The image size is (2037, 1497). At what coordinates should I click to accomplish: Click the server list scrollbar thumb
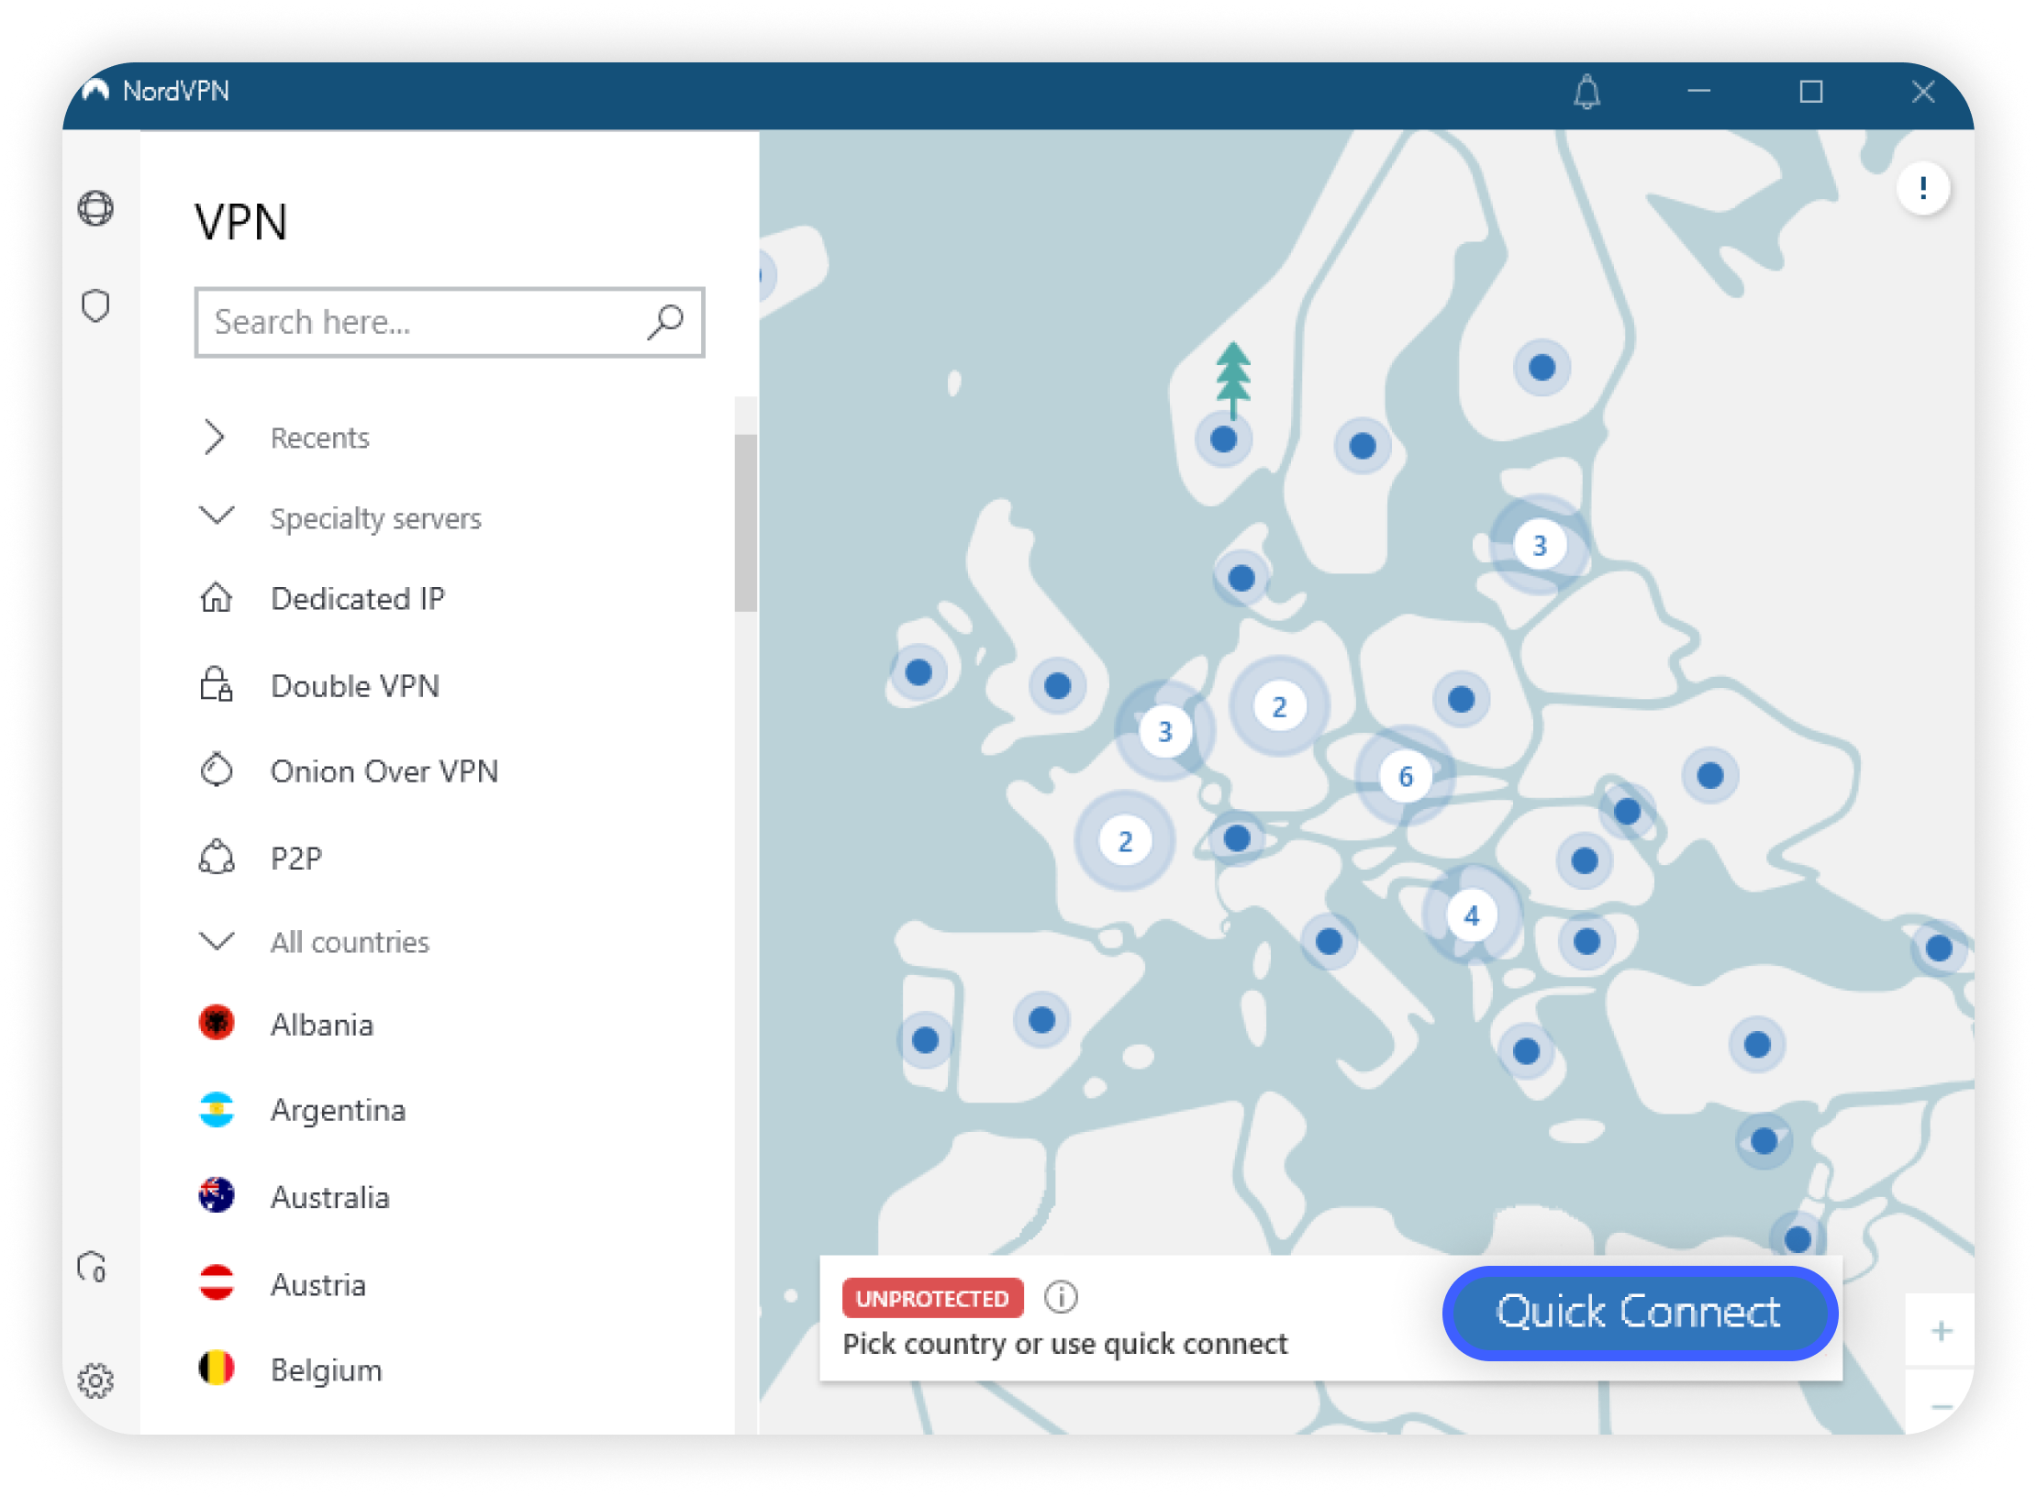point(745,523)
